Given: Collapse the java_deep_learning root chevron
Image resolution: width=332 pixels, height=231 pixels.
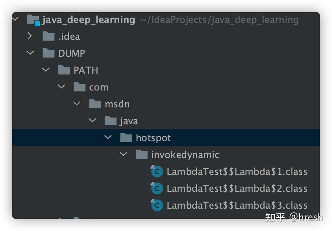Looking at the screenshot, I should (15, 19).
